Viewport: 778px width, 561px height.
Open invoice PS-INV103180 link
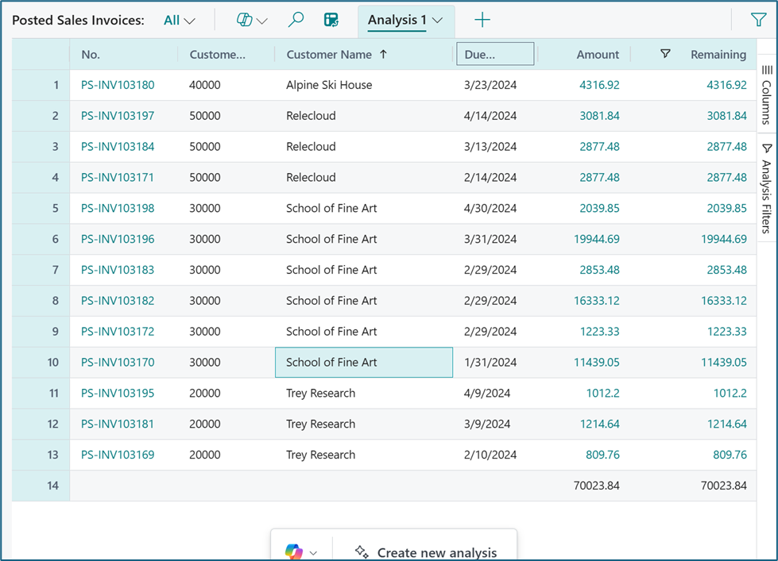point(118,85)
